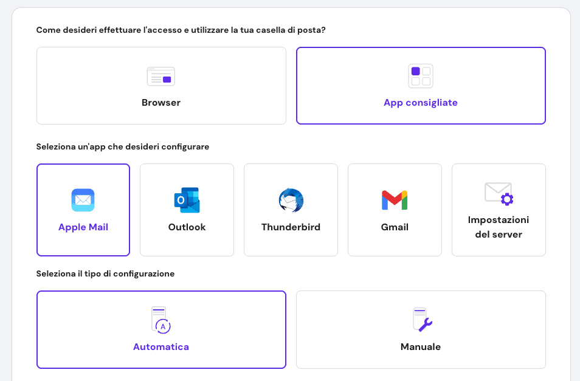Open the Gmail configuration card

[395, 210]
